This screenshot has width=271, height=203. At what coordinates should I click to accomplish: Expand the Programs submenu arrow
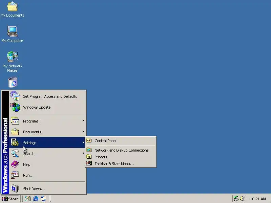pyautogui.click(x=83, y=121)
